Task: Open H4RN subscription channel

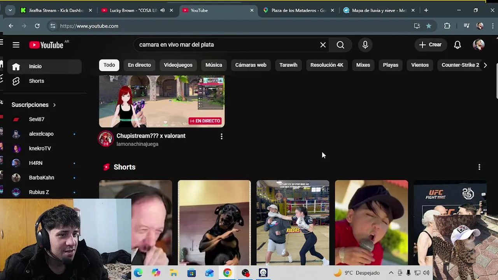Action: point(44,163)
